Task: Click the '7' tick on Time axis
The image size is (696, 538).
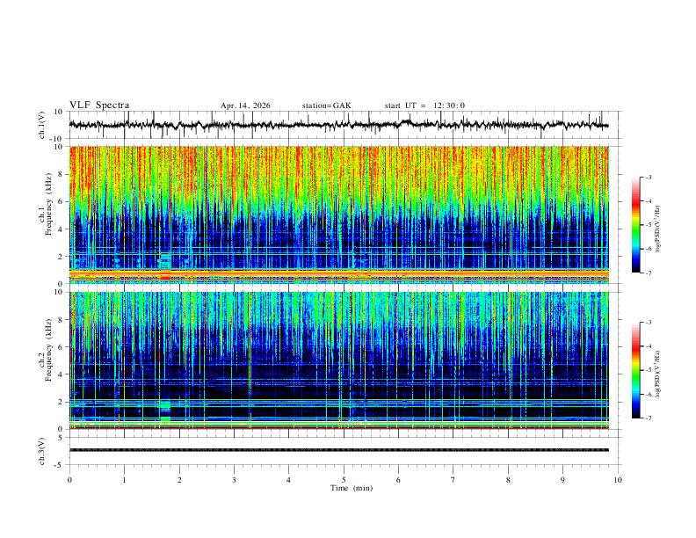Action: pyautogui.click(x=453, y=480)
